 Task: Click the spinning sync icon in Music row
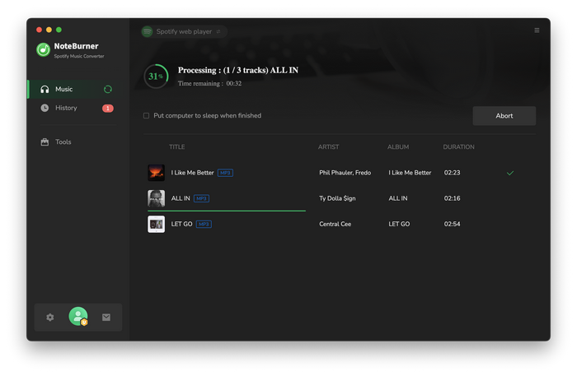pos(108,89)
